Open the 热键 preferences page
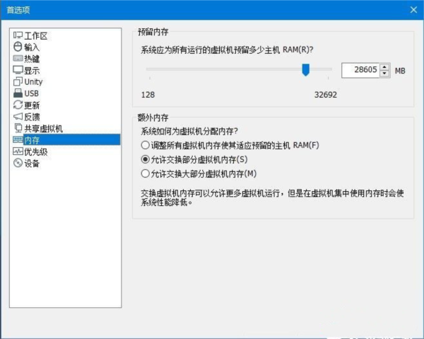 (32, 59)
